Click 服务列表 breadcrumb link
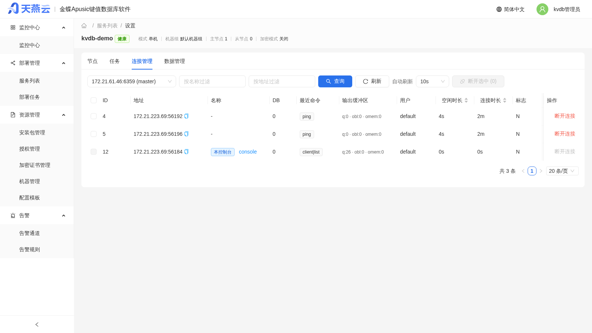Viewport: 592px width, 333px height. click(x=107, y=26)
